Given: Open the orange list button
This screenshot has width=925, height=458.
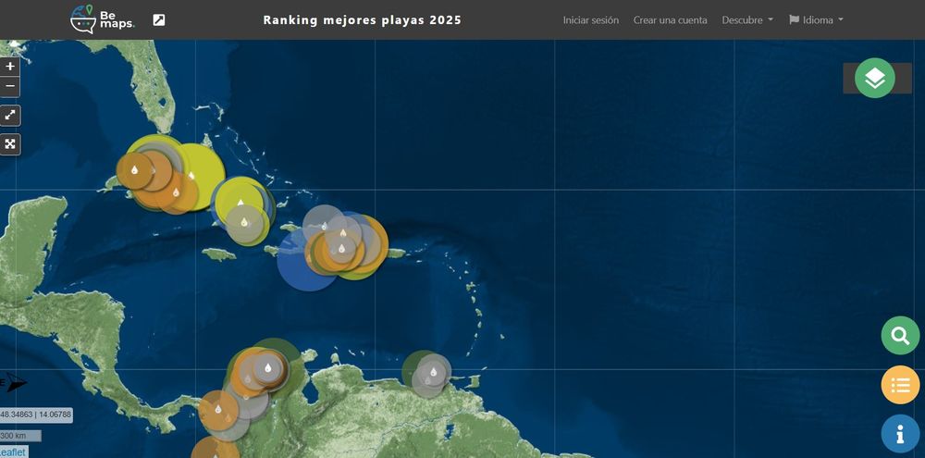Looking at the screenshot, I should click(900, 385).
